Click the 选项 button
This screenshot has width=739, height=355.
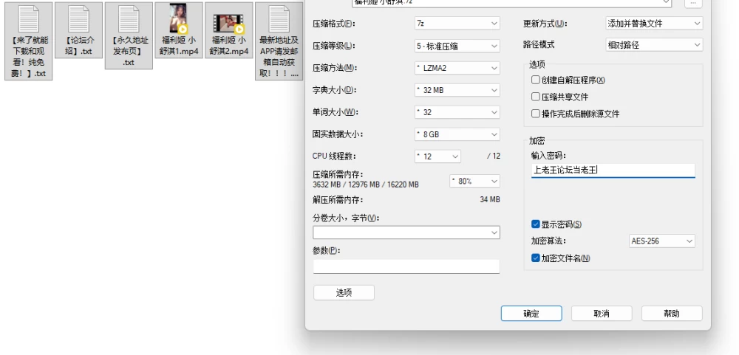pos(344,292)
